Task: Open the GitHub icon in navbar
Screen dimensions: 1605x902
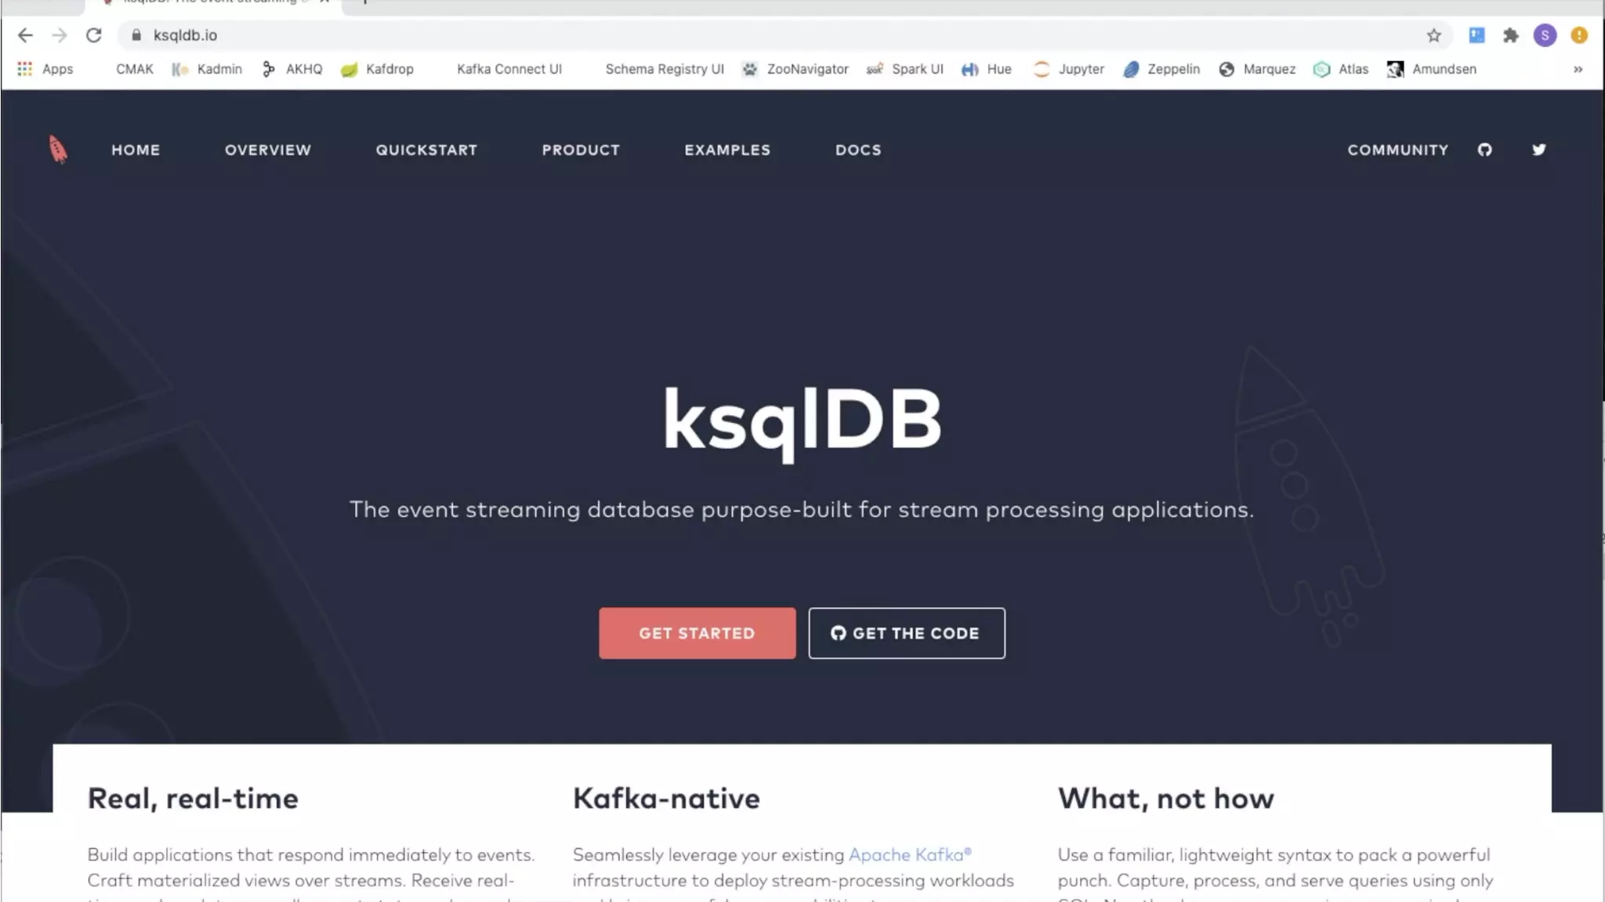Action: pyautogui.click(x=1484, y=150)
